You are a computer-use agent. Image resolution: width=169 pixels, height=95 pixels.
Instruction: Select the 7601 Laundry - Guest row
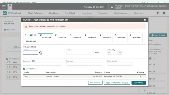tap(84, 76)
